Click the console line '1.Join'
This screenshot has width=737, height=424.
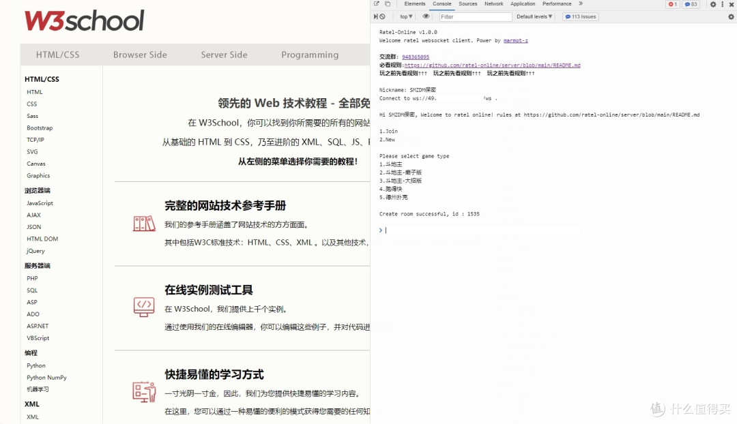coord(388,132)
